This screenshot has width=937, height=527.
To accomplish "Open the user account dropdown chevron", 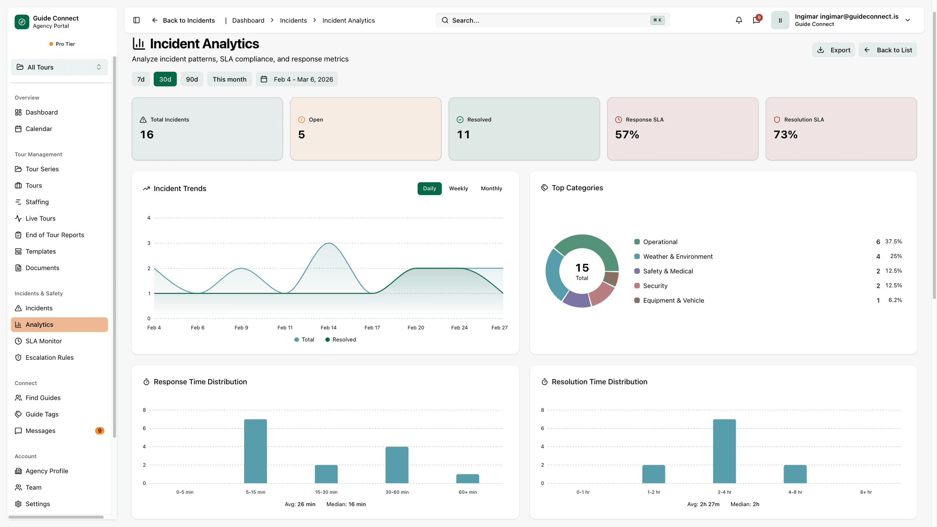I will point(908,20).
